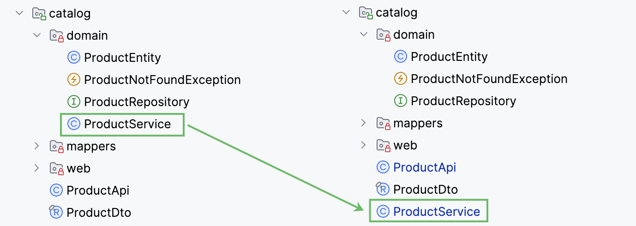
Task: Select ProductRepository label in right tree
Action: coord(463,101)
